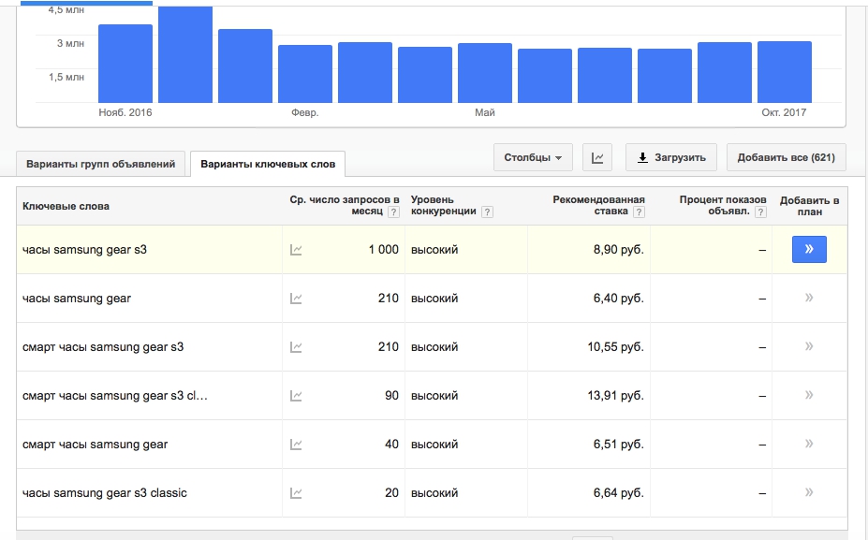Sort by 'Процент показов объявл.' header
868x540 pixels.
[x=723, y=205]
